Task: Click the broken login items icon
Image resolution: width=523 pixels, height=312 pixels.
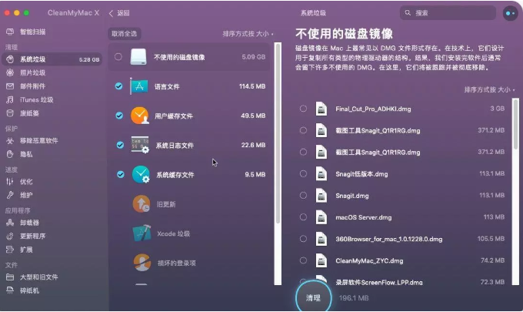Action: click(142, 263)
